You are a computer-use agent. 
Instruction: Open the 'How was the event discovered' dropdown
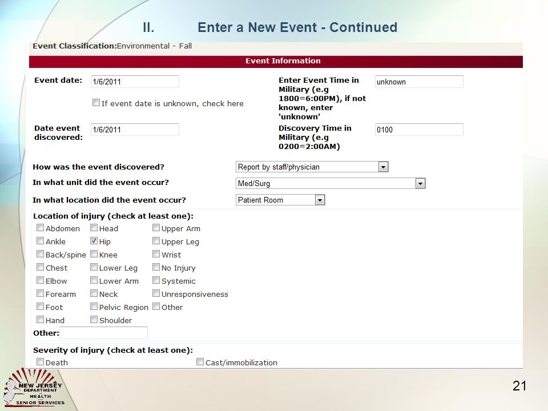coord(312,167)
